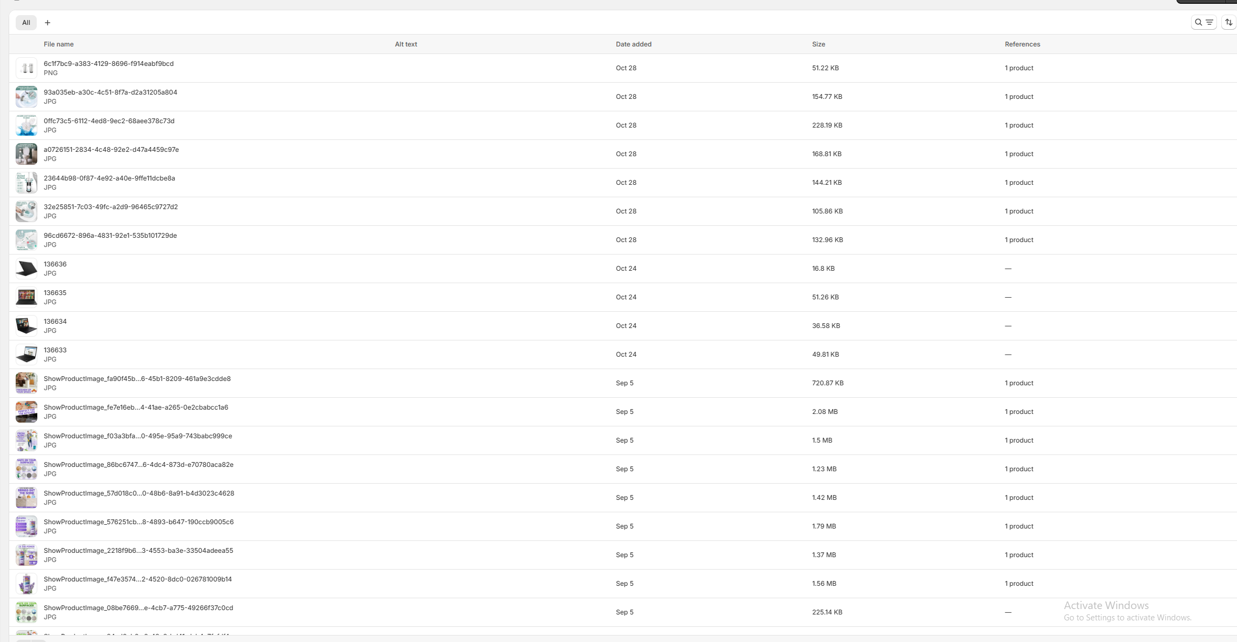
Task: Open thumbnail of file 0ffc73c5-6112-4ed8
Action: [26, 125]
